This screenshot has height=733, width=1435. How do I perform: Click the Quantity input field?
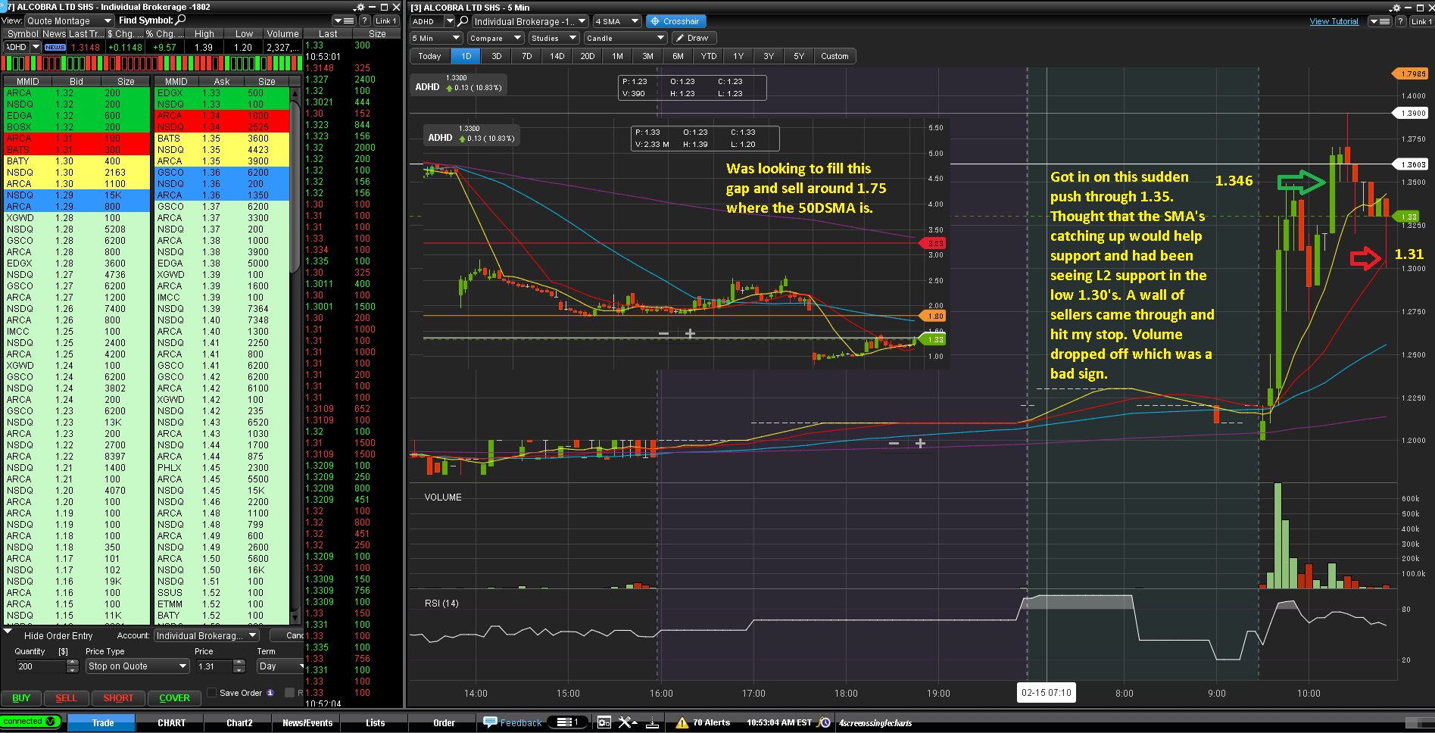pyautogui.click(x=41, y=666)
